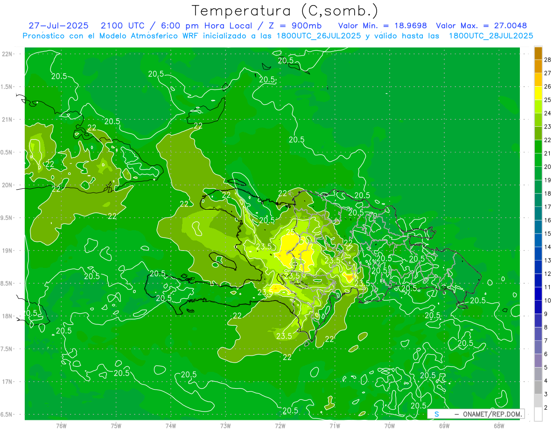Click the 2 value on the color scale
Viewport: 560px width, 432px height.
coord(546,408)
